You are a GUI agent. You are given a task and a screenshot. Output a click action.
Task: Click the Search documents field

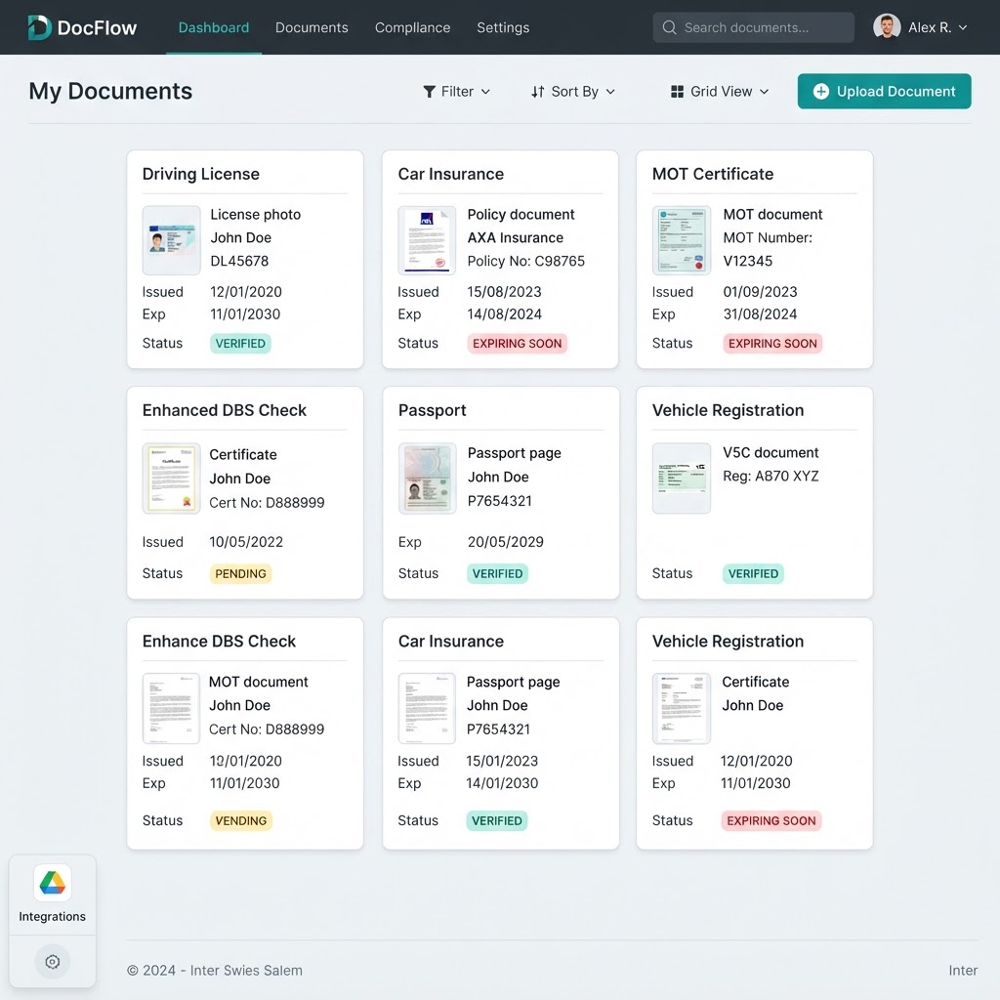753,27
